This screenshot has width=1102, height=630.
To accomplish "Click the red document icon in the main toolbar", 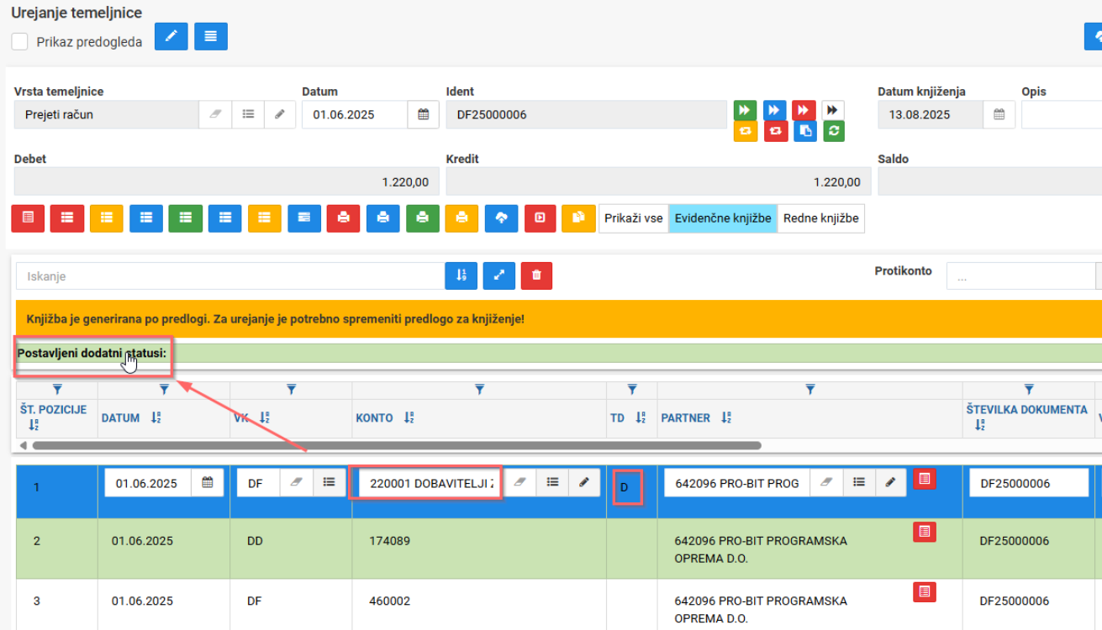I will click(x=28, y=218).
